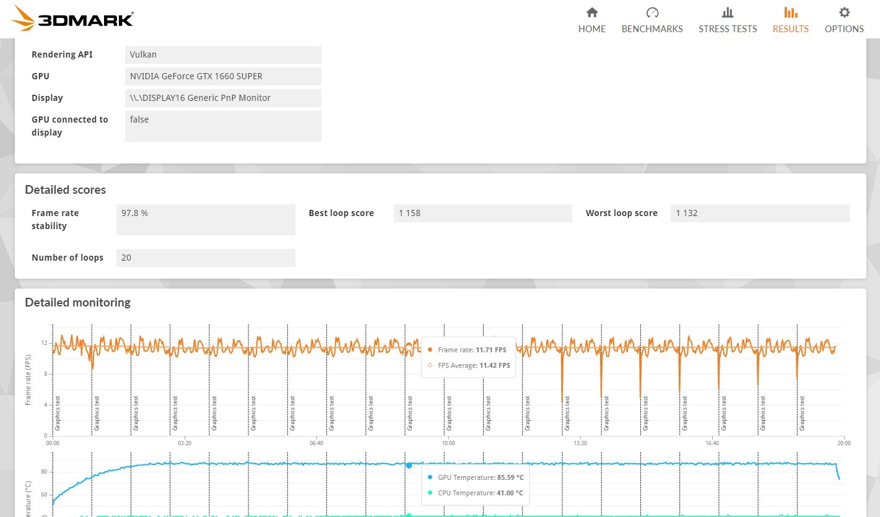Click the 10:00 time label on the frame rate chart
Image resolution: width=880 pixels, height=517 pixels.
pos(448,443)
